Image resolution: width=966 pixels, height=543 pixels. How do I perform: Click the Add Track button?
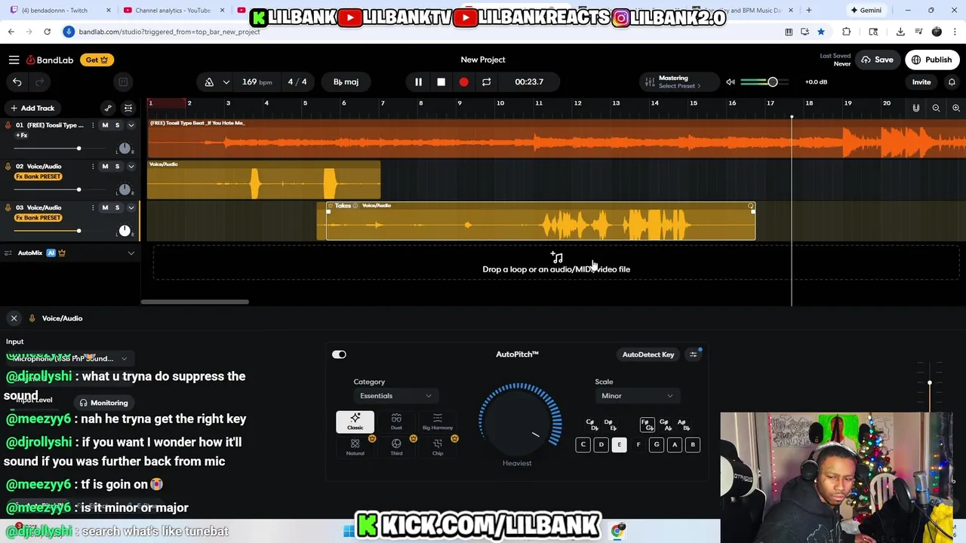pos(32,108)
